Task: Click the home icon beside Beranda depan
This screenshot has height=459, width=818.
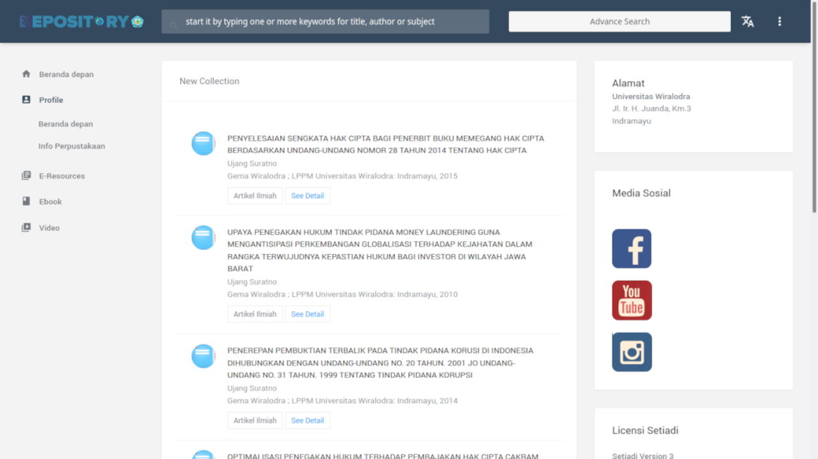Action: (26, 74)
